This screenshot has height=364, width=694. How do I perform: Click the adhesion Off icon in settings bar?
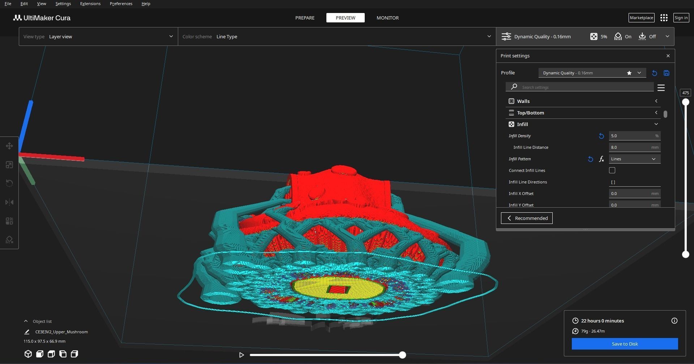click(x=642, y=36)
